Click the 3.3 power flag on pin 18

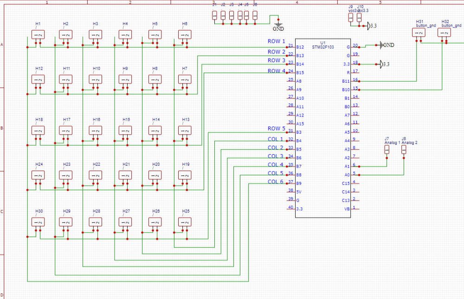coord(385,64)
